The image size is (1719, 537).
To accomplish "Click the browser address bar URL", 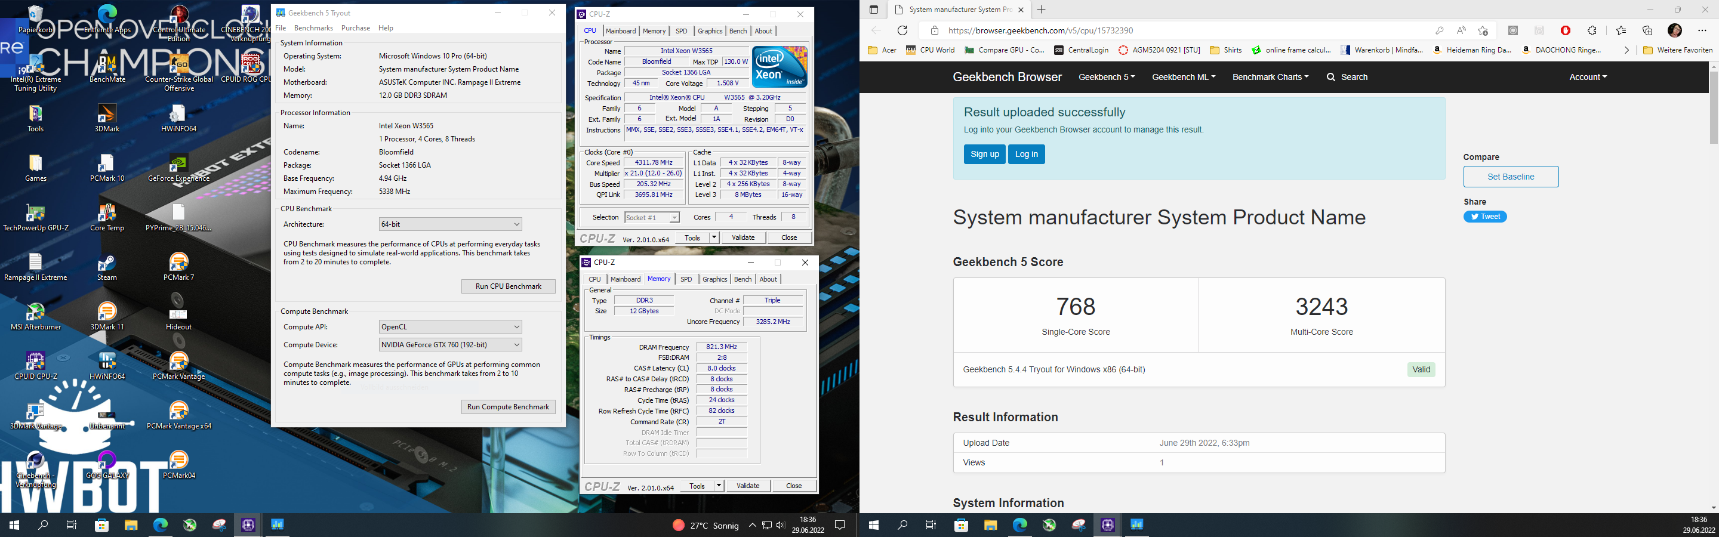I will (x=1040, y=30).
